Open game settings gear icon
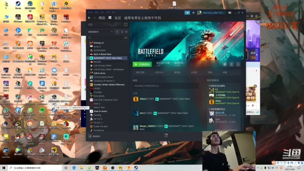 (x=225, y=64)
